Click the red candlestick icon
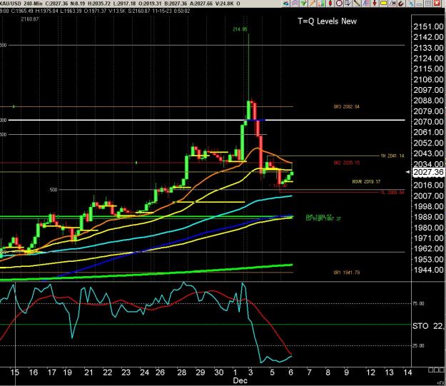 [330, 4]
